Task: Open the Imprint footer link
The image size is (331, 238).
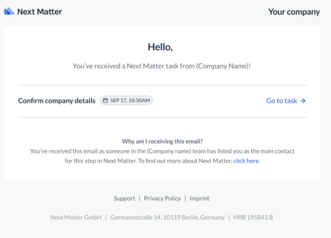Action: [199, 199]
